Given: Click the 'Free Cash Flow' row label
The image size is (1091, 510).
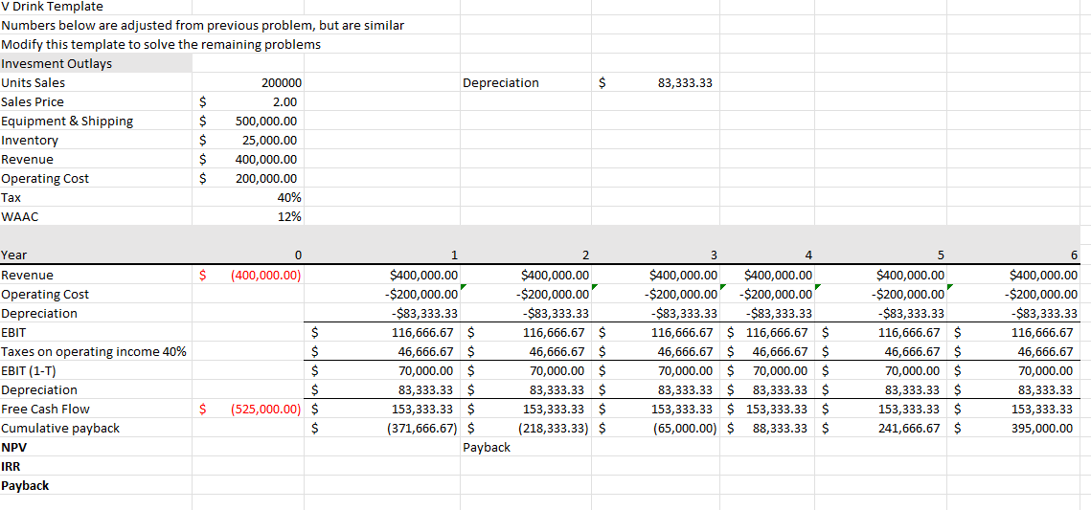Looking at the screenshot, I should (x=45, y=409).
